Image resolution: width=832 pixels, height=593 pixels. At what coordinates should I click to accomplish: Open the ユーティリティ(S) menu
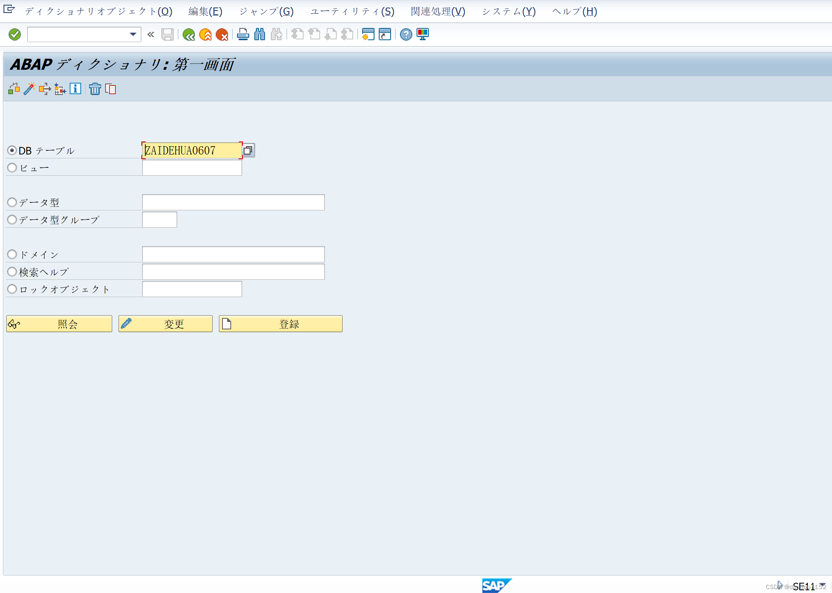coord(352,11)
